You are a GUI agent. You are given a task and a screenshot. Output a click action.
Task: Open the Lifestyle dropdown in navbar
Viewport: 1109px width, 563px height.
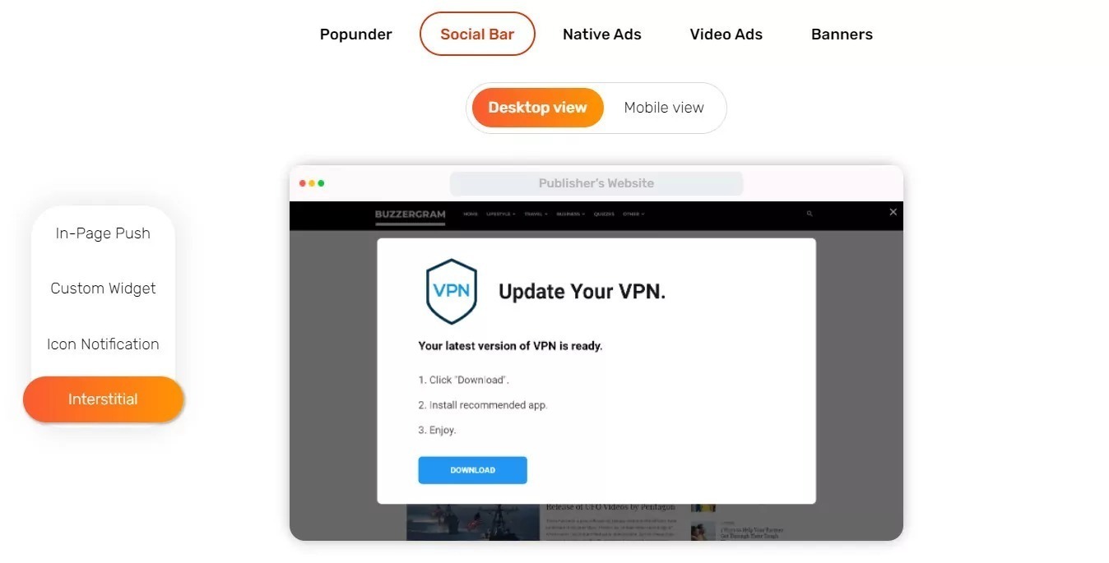point(500,214)
